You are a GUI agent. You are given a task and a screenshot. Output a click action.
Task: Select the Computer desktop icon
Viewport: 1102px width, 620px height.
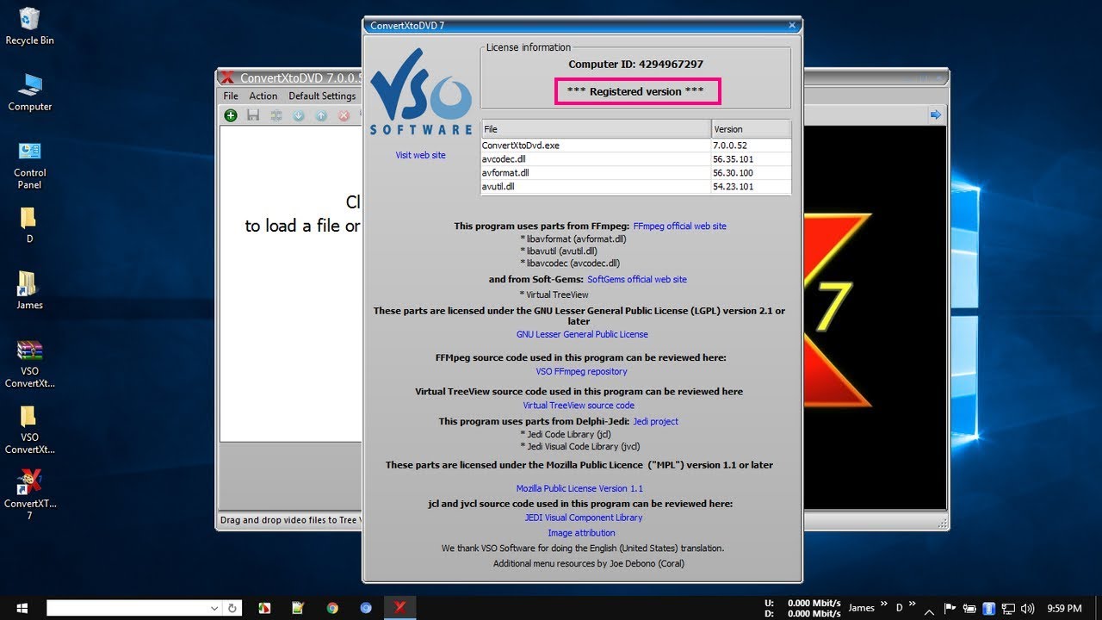pyautogui.click(x=30, y=92)
